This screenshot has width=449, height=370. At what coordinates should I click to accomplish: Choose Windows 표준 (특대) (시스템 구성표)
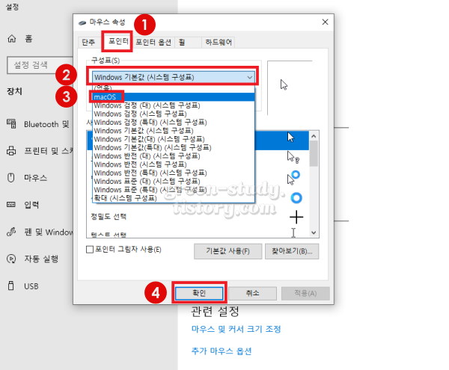[174, 190]
